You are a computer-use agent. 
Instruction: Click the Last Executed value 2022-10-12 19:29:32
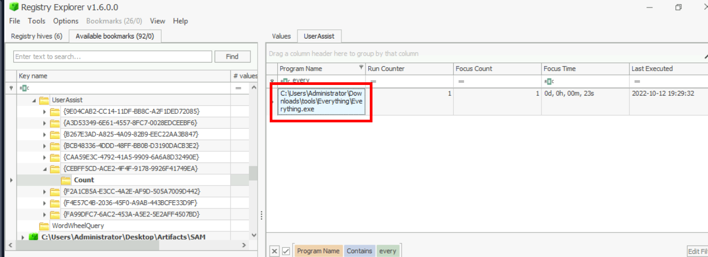point(663,94)
